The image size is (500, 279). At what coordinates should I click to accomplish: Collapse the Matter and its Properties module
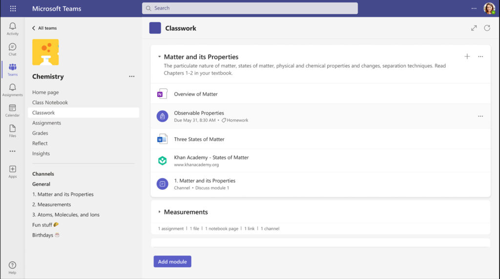160,57
